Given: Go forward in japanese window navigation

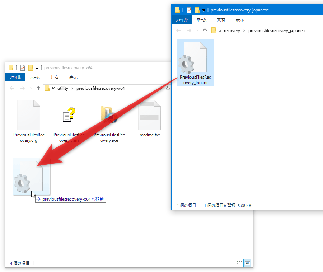Looking at the screenshot, I should tap(189, 31).
